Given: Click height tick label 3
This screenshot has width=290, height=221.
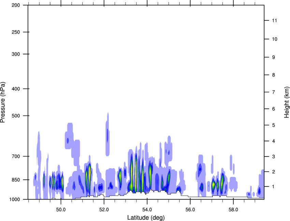Looking at the screenshot, I should coord(274,156).
